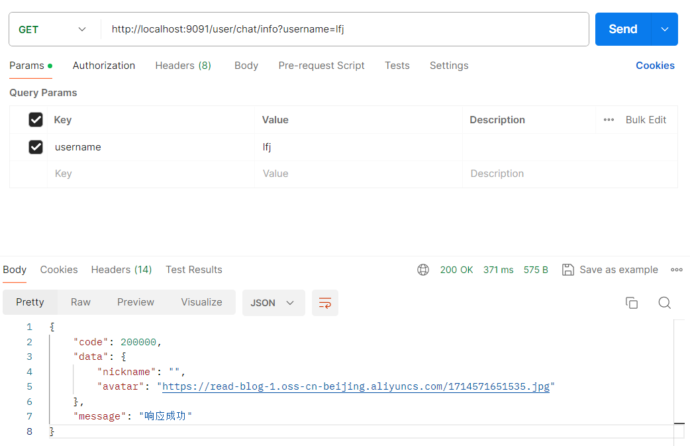690x446 pixels.
Task: Open the query params three-dot options
Action: (x=609, y=120)
